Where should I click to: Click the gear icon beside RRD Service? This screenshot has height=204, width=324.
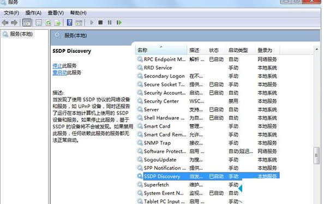point(140,67)
